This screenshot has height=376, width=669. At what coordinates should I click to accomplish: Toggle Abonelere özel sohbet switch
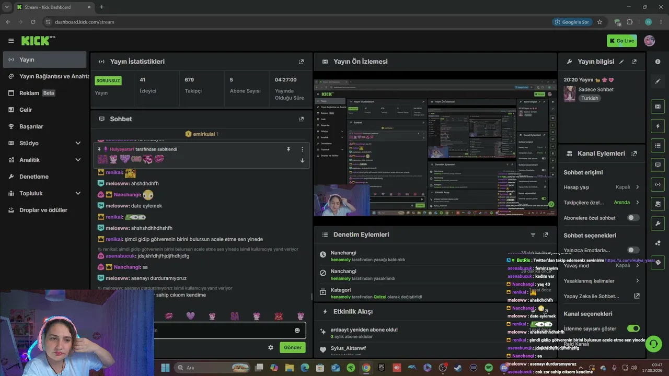coord(633,218)
